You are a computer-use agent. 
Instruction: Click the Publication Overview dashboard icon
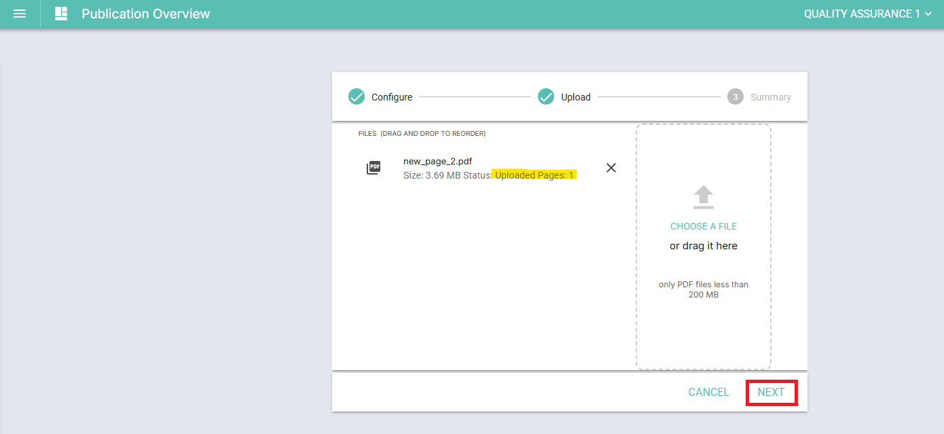61,14
